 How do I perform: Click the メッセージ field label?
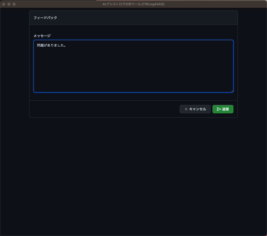pyautogui.click(x=42, y=36)
